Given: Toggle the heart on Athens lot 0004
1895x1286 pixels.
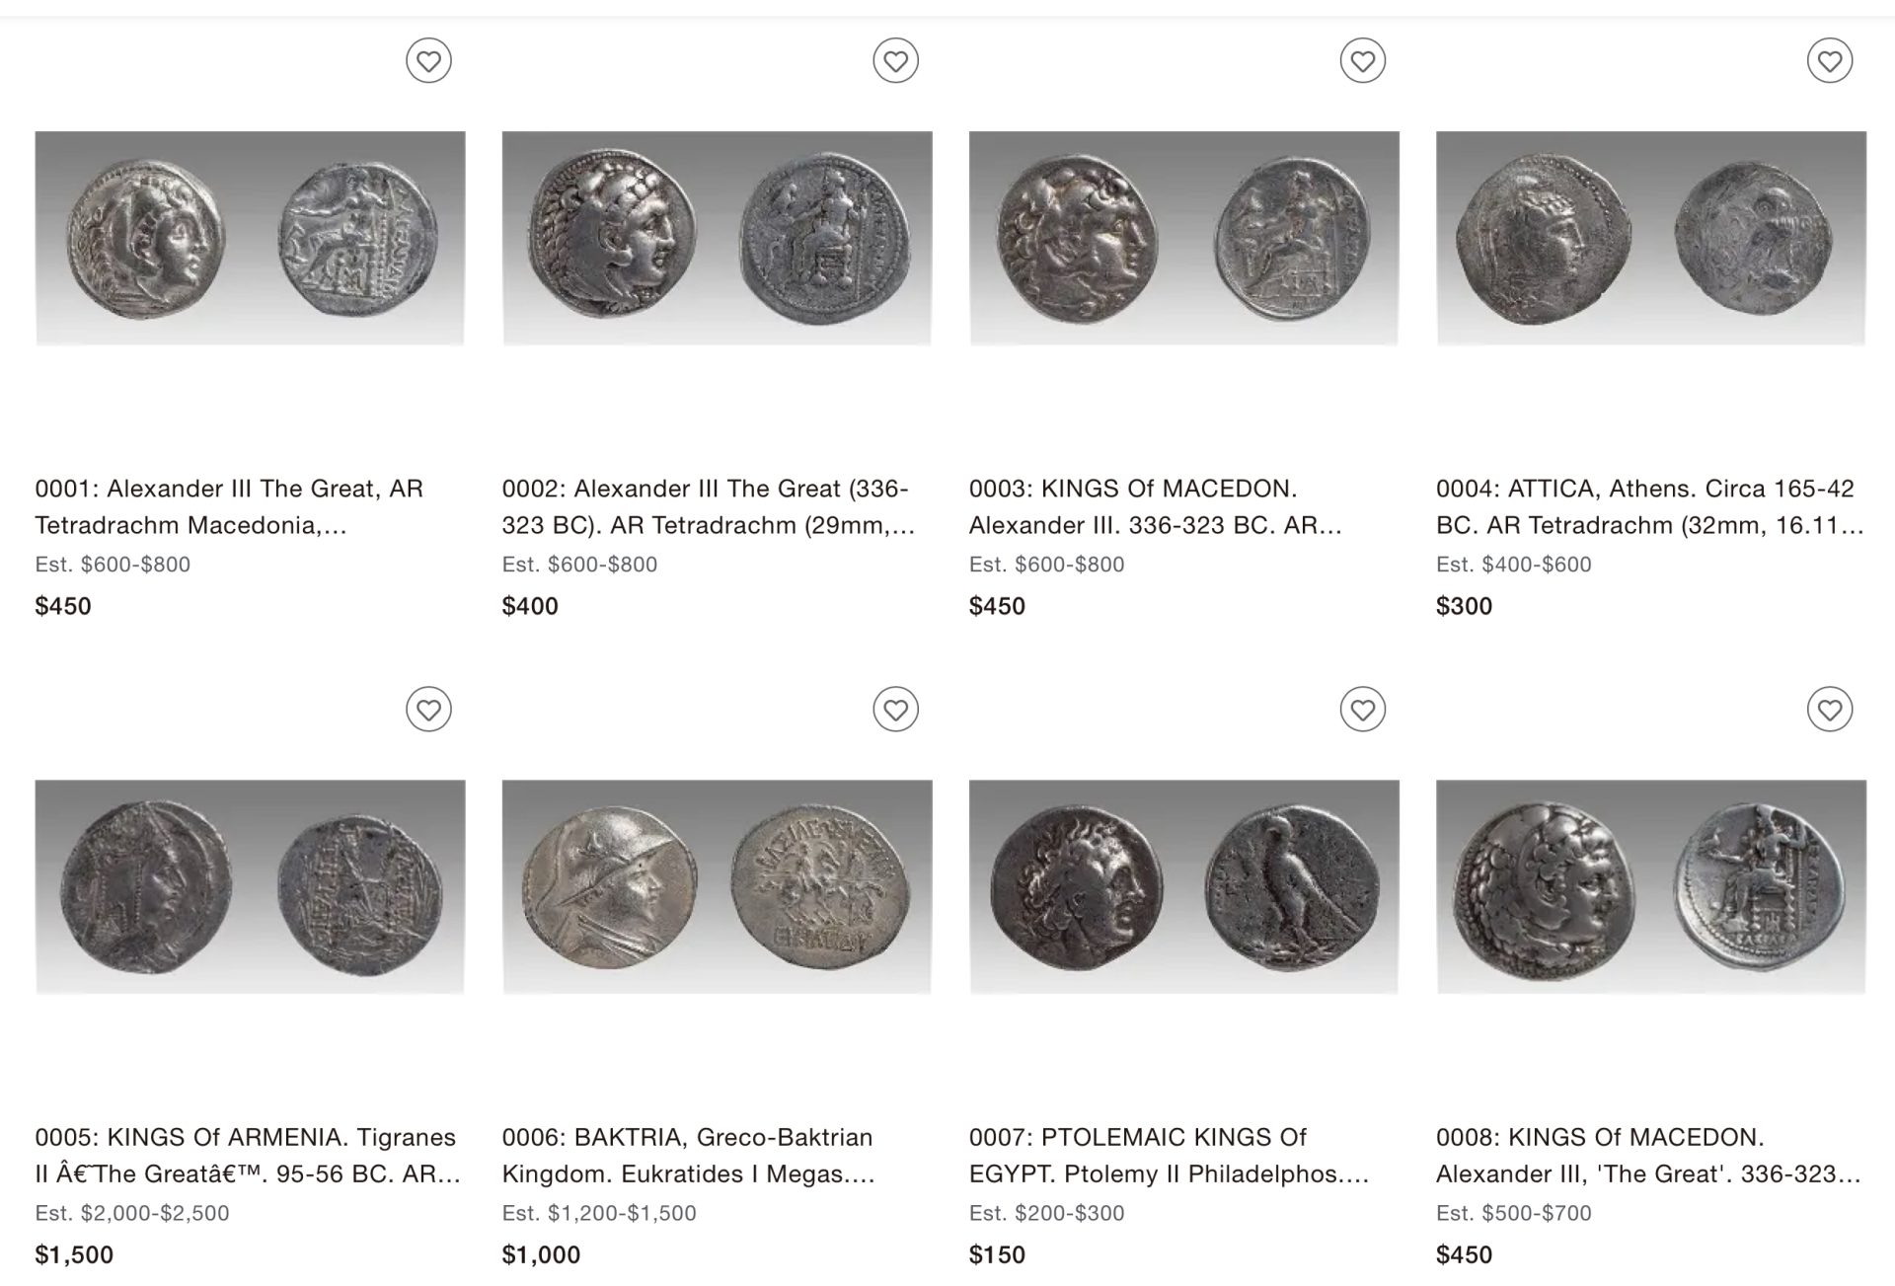Looking at the screenshot, I should pyautogui.click(x=1829, y=61).
